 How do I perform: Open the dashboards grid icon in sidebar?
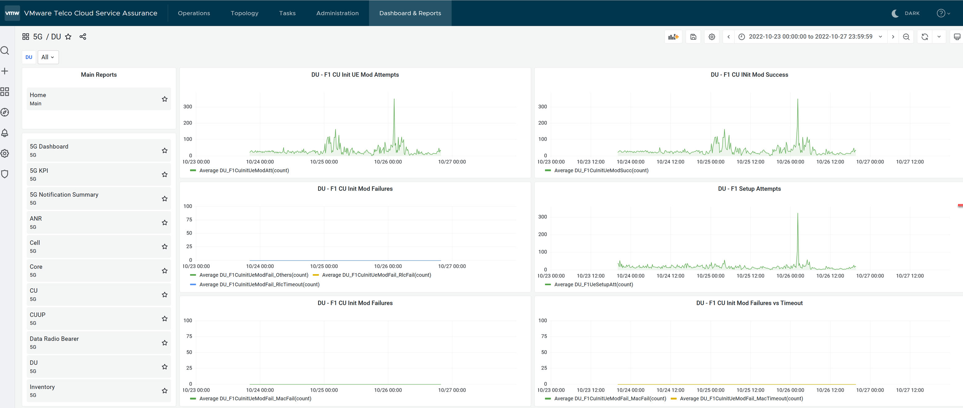5,91
